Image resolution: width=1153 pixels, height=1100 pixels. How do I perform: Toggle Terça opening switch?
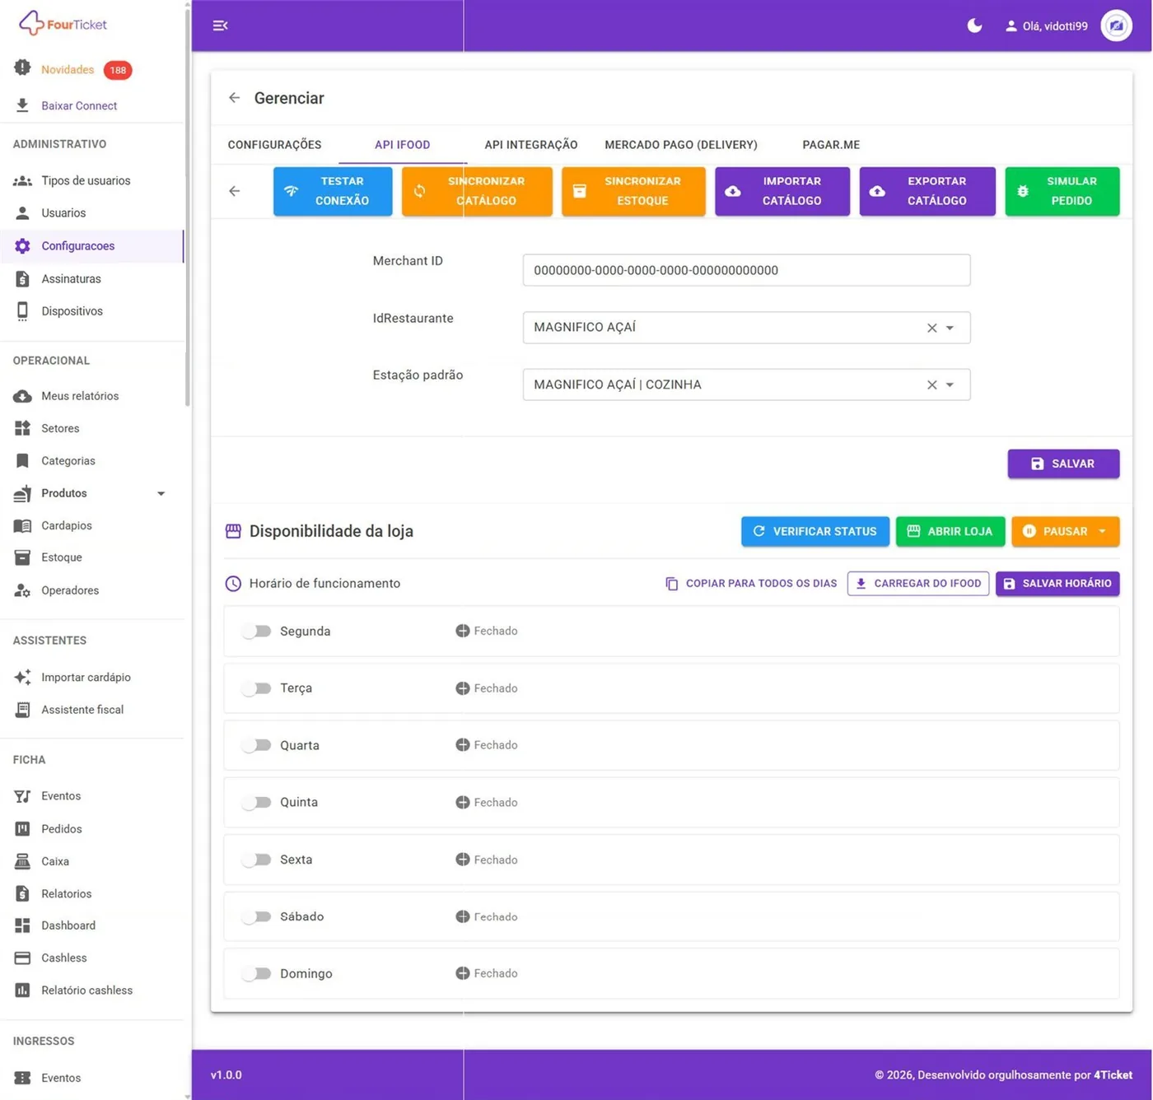pos(256,688)
